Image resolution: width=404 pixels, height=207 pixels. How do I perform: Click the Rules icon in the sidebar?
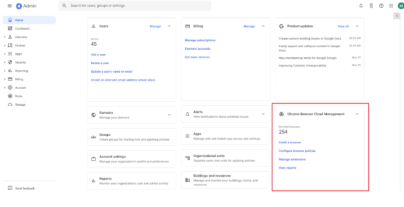tap(10, 96)
